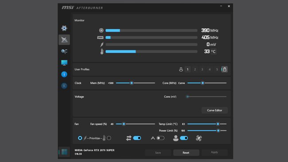This screenshot has width=288, height=162.
Task: Click the °C temperature unit button
Action: [213, 51]
